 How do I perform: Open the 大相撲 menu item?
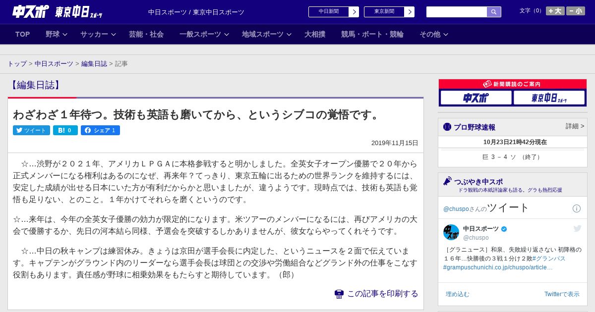[315, 34]
